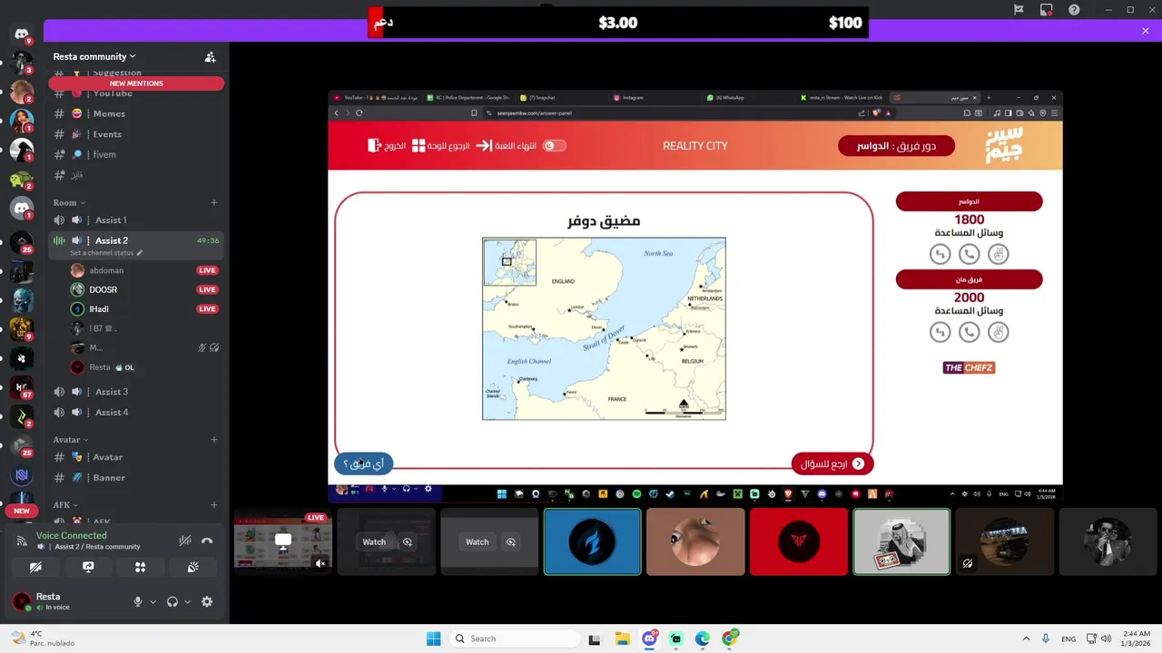
Task: Click the second Watch button
Action: click(x=478, y=541)
